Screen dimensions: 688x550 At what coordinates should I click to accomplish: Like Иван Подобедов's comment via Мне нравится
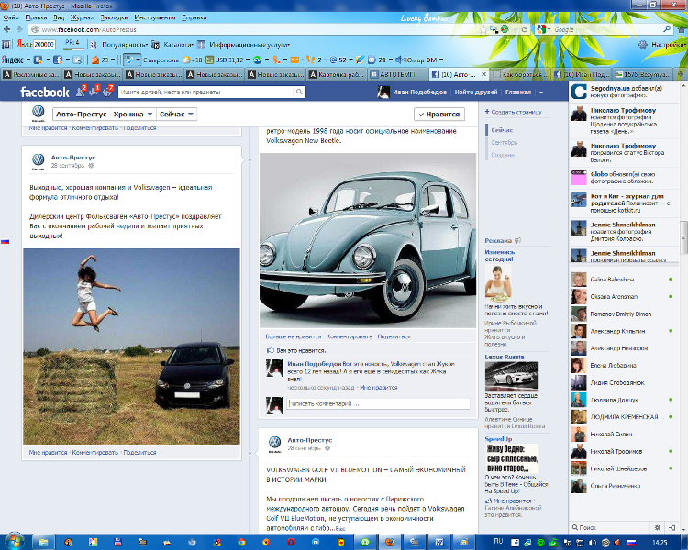point(378,387)
